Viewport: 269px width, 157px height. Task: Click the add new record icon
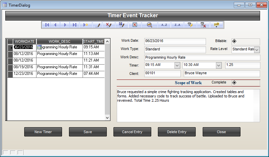pyautogui.click(x=86, y=25)
